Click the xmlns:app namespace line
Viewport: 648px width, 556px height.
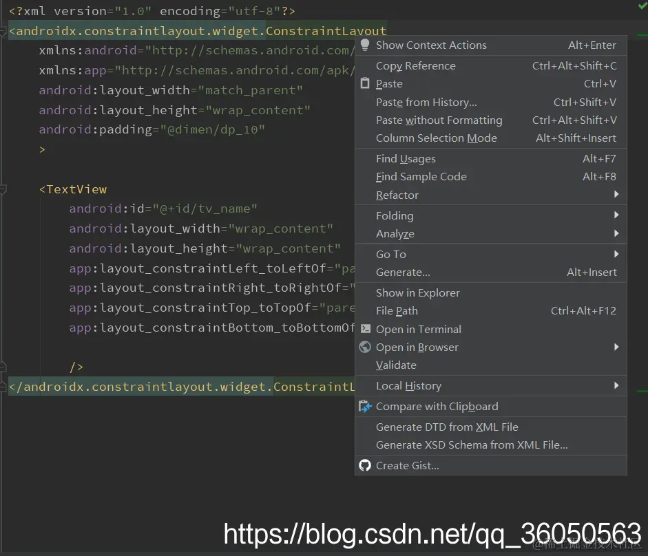tap(197, 70)
